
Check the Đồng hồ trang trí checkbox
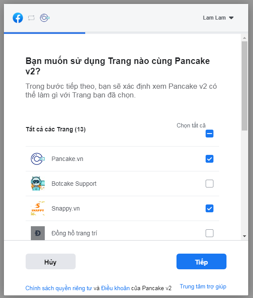point(210,233)
